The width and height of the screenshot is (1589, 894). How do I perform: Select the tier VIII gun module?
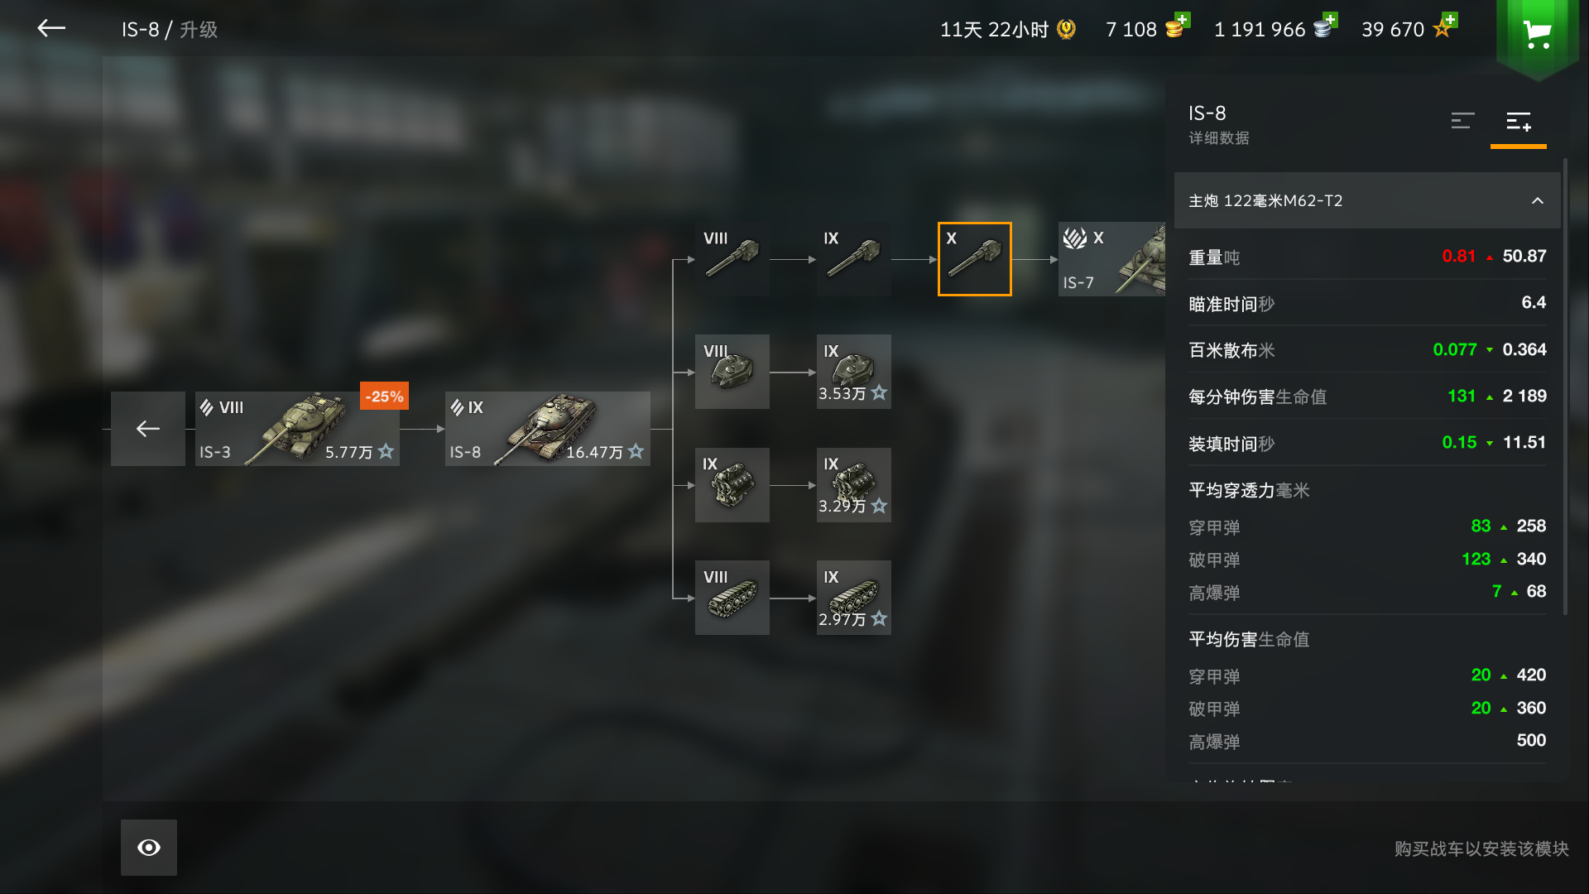pyautogui.click(x=732, y=259)
